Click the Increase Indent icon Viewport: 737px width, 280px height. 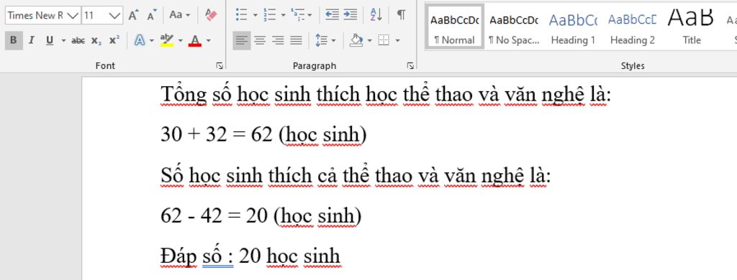[x=351, y=15]
